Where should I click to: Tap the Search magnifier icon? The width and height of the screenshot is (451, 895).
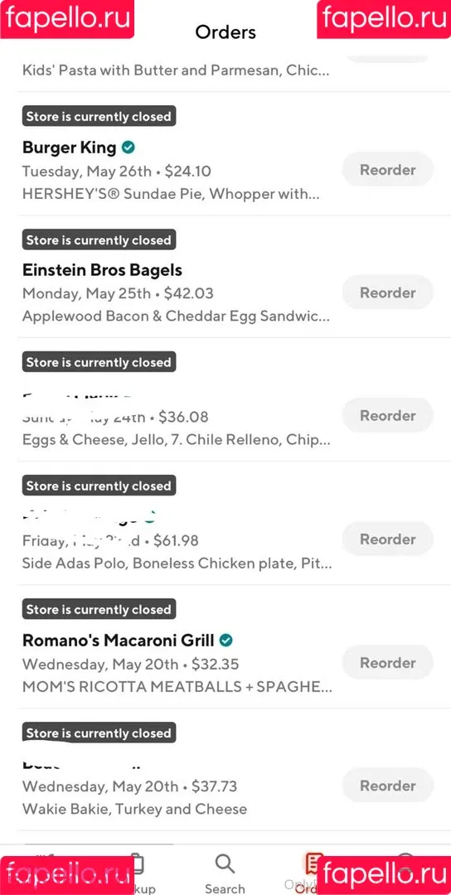(225, 864)
